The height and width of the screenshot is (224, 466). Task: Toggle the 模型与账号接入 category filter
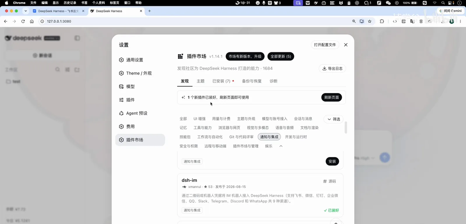pyautogui.click(x=274, y=119)
